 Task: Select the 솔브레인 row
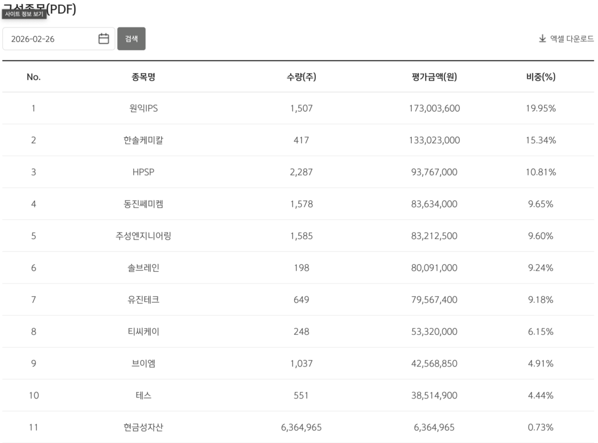143,268
